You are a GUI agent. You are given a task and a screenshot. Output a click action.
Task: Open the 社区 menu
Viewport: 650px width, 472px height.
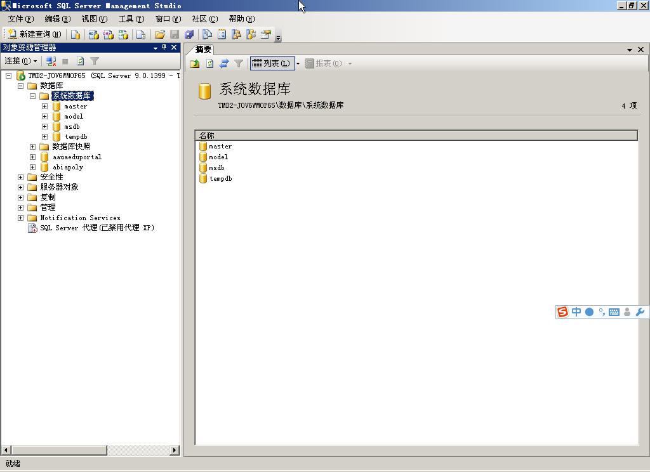click(x=205, y=18)
